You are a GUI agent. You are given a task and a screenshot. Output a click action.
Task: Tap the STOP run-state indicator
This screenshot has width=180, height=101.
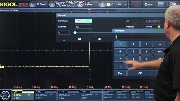point(23,4)
